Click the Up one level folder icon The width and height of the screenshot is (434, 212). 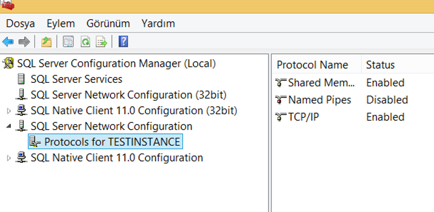[46, 42]
